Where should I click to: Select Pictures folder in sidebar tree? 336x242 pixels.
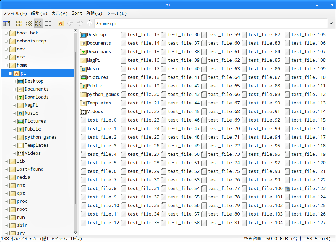click(35, 121)
